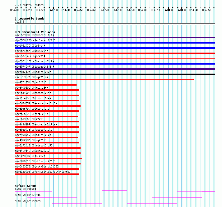Select nsv1124155 (Alsmadi2014) label
Viewport: 222px width, 207px height.
coord(33,98)
